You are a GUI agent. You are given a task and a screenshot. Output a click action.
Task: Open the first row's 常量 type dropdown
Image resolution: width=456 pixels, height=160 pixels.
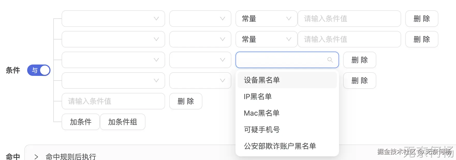pyautogui.click(x=266, y=19)
